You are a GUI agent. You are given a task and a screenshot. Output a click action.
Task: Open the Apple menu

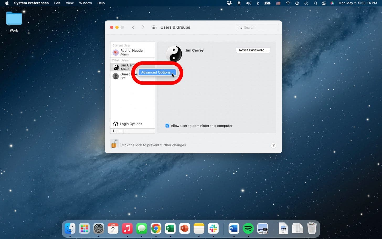[x=7, y=3]
